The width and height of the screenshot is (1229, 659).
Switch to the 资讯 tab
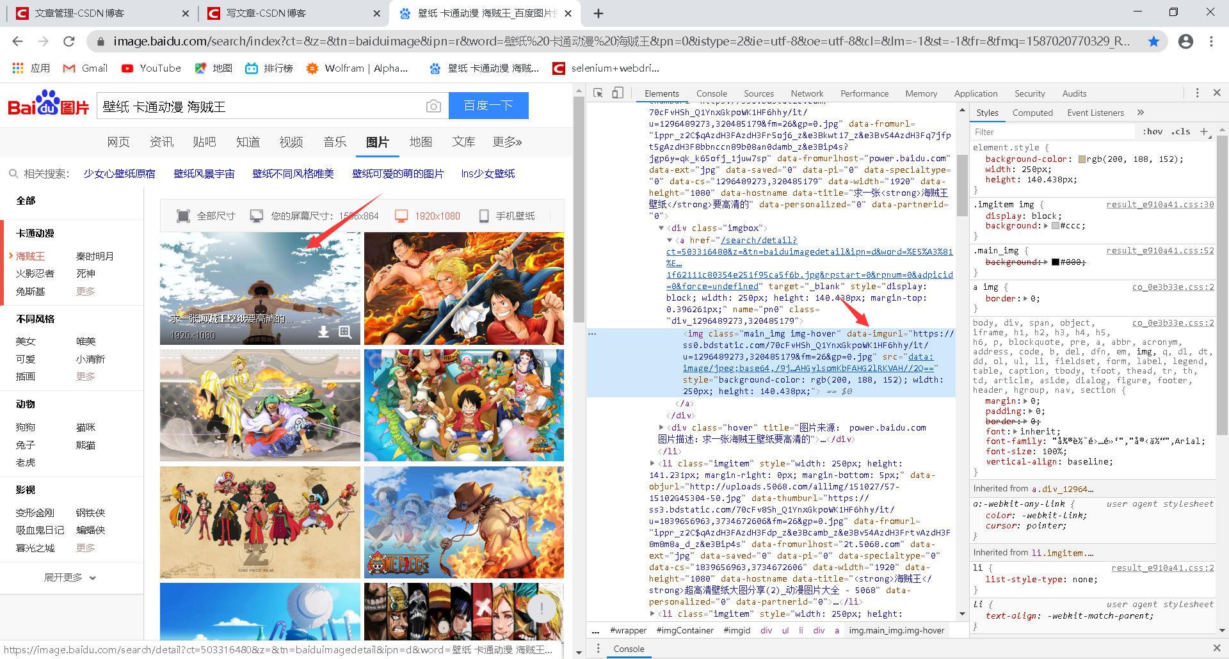pos(161,142)
